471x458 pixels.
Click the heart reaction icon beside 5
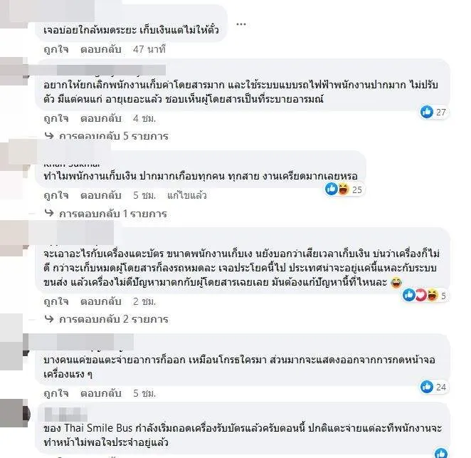coord(420,295)
